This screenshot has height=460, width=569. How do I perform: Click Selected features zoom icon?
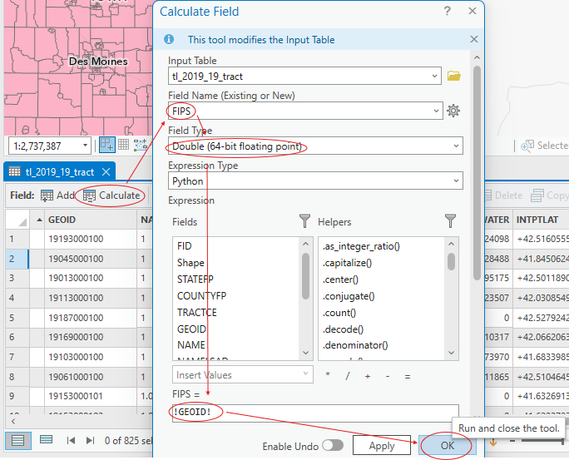pos(527,146)
